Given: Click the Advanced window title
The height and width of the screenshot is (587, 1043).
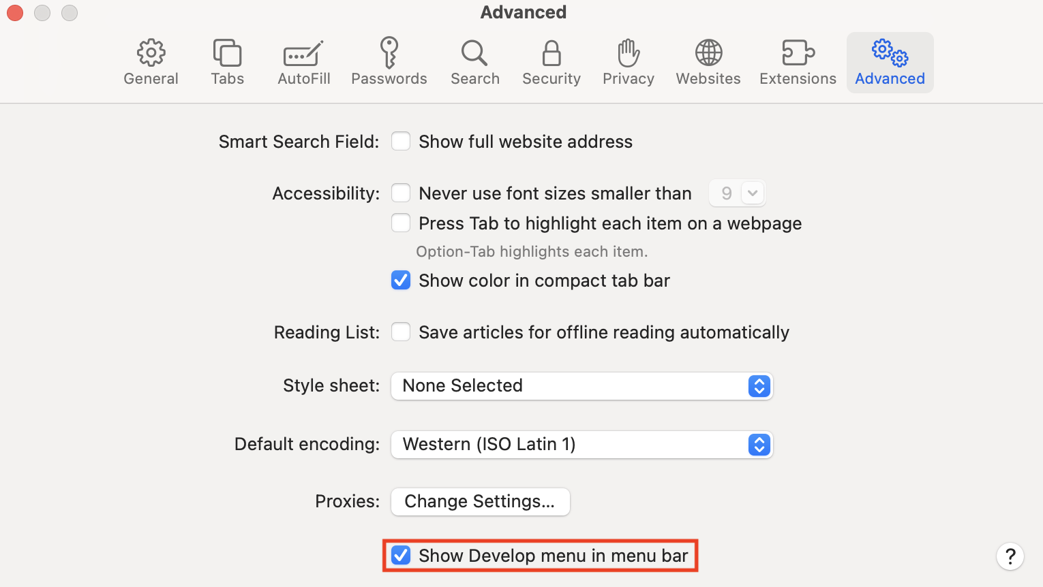Looking at the screenshot, I should click(524, 12).
